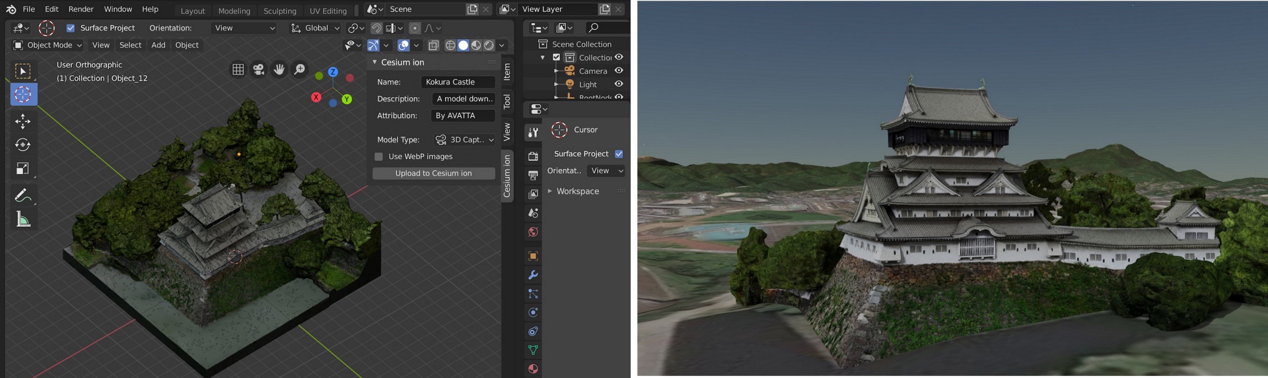
Task: Open Output properties tab icon
Action: point(533,175)
